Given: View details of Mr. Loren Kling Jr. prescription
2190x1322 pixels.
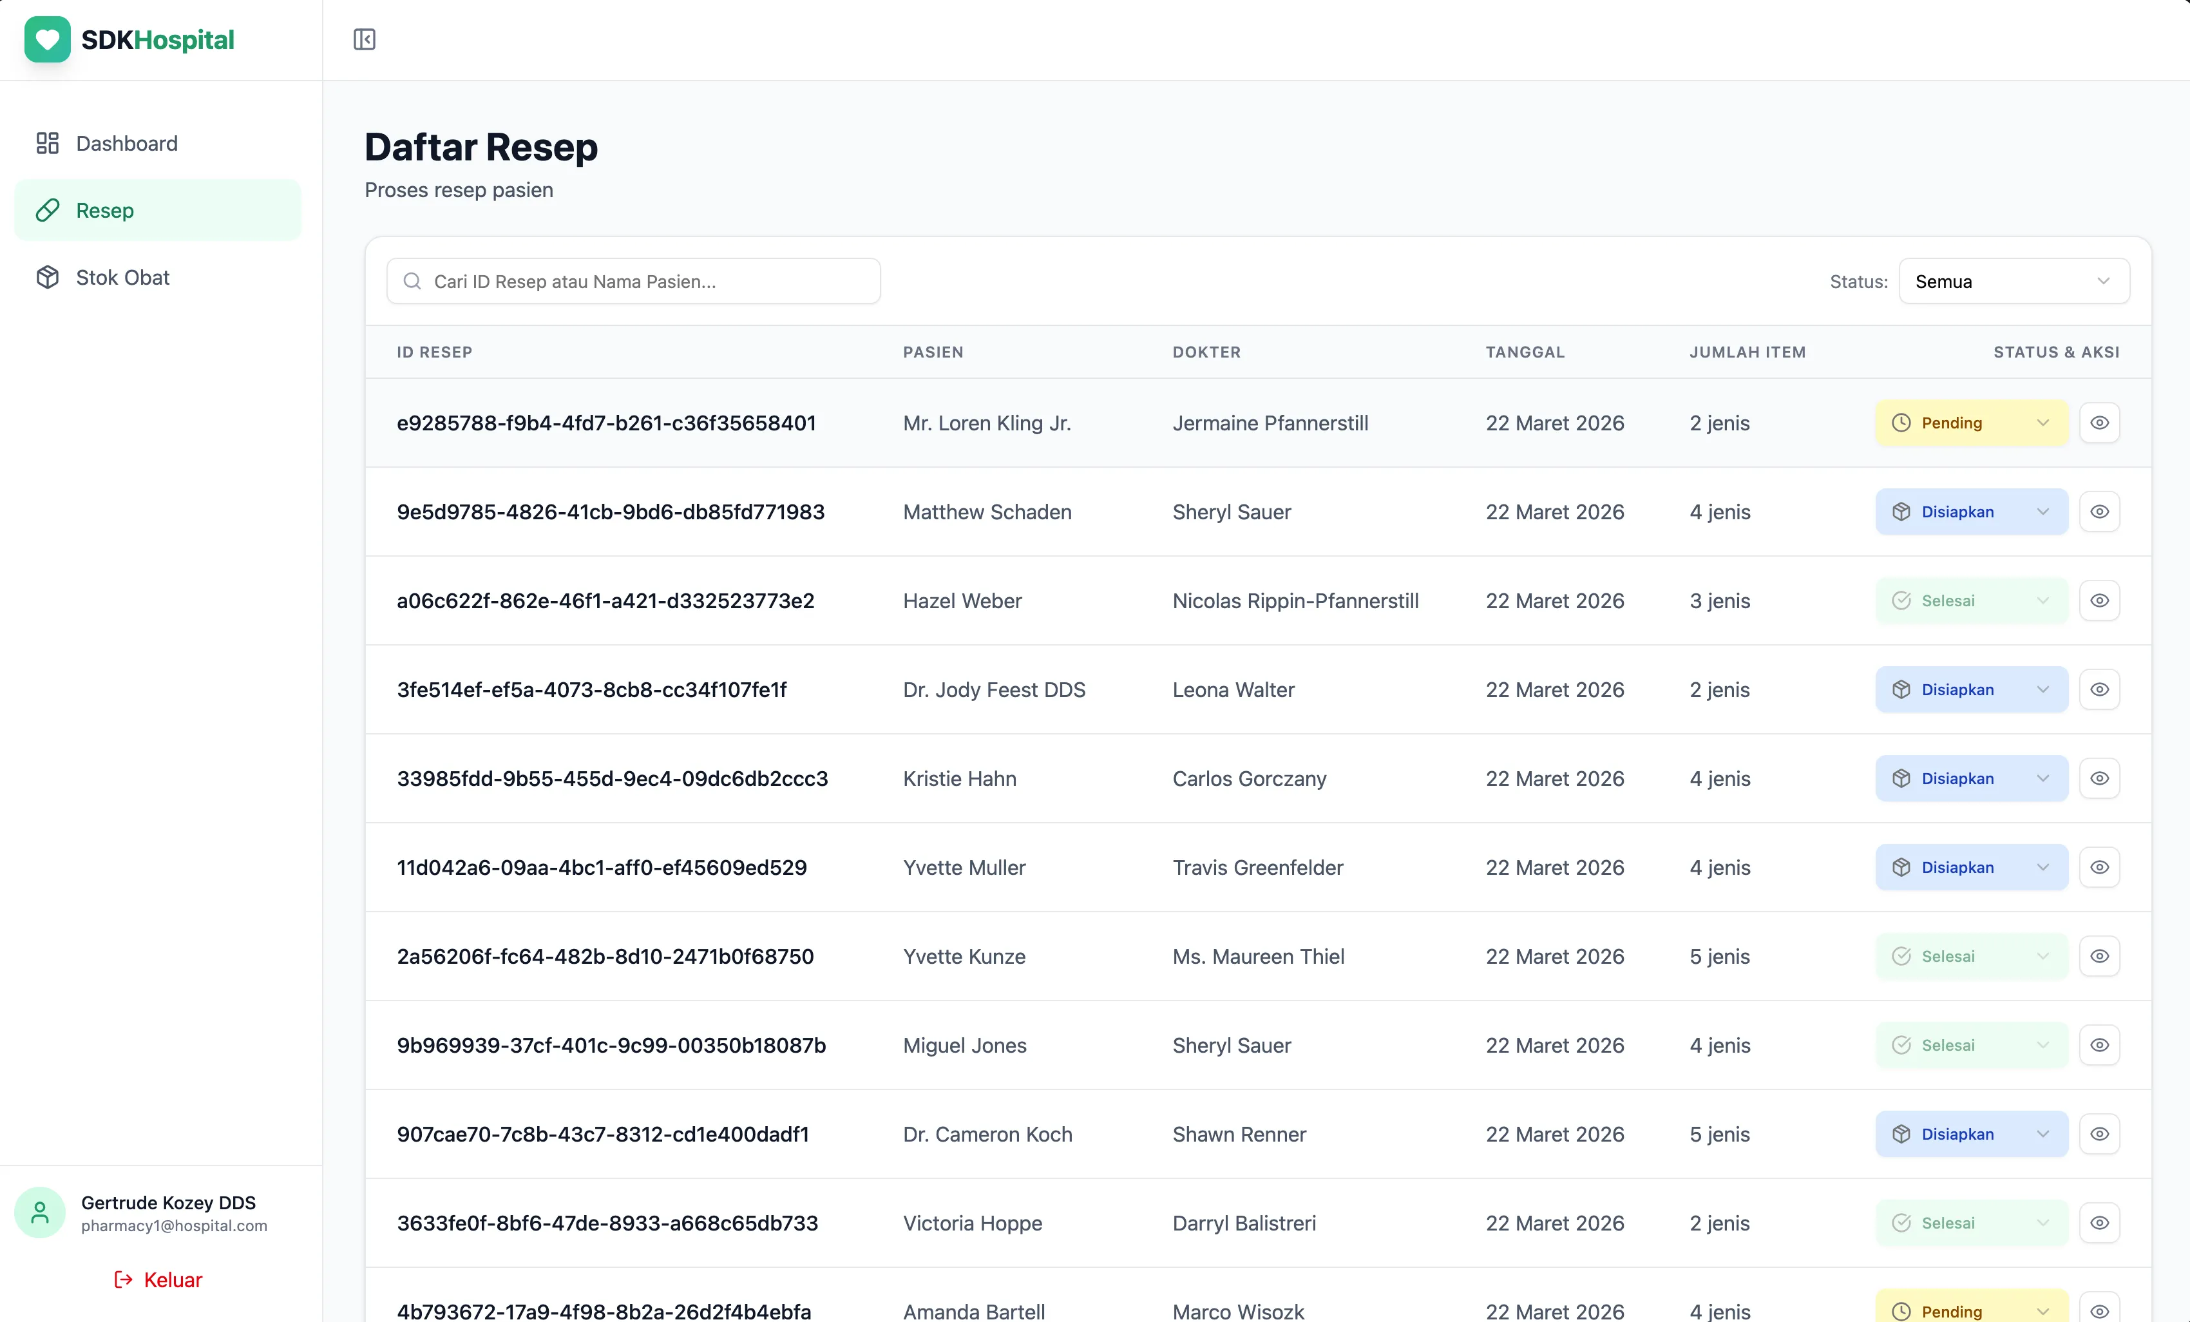Looking at the screenshot, I should coord(2099,423).
